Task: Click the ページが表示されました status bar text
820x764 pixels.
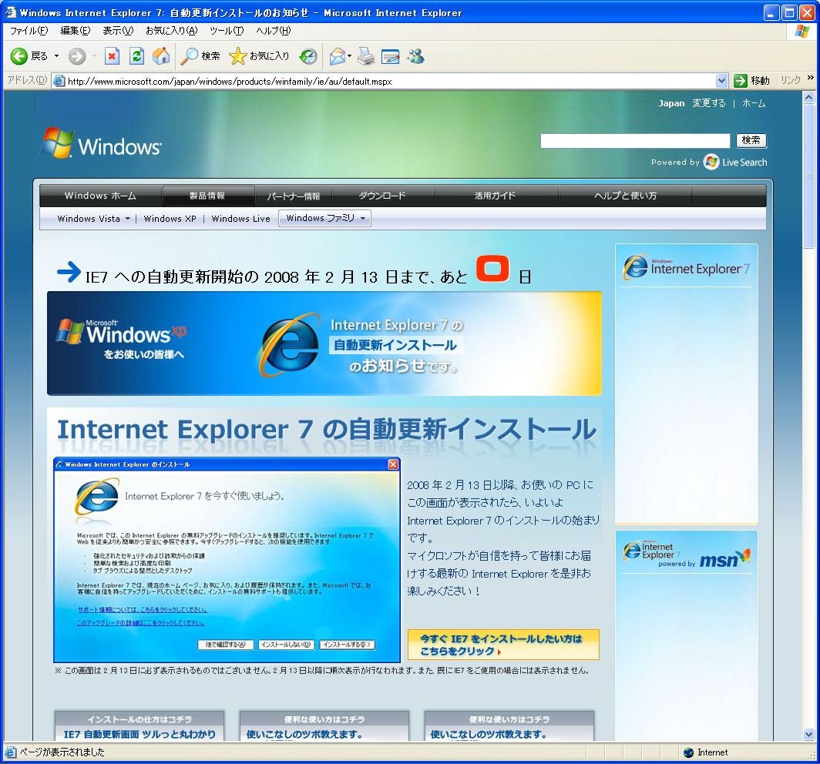Action: tap(62, 752)
